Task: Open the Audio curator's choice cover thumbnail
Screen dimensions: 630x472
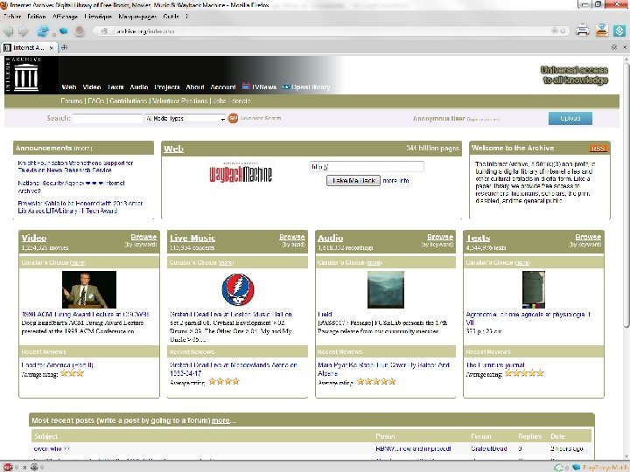Action: click(386, 289)
